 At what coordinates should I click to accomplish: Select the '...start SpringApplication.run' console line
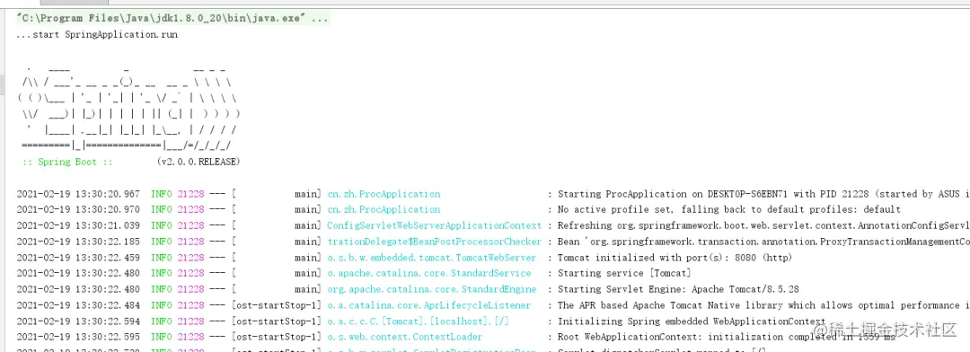pos(97,35)
